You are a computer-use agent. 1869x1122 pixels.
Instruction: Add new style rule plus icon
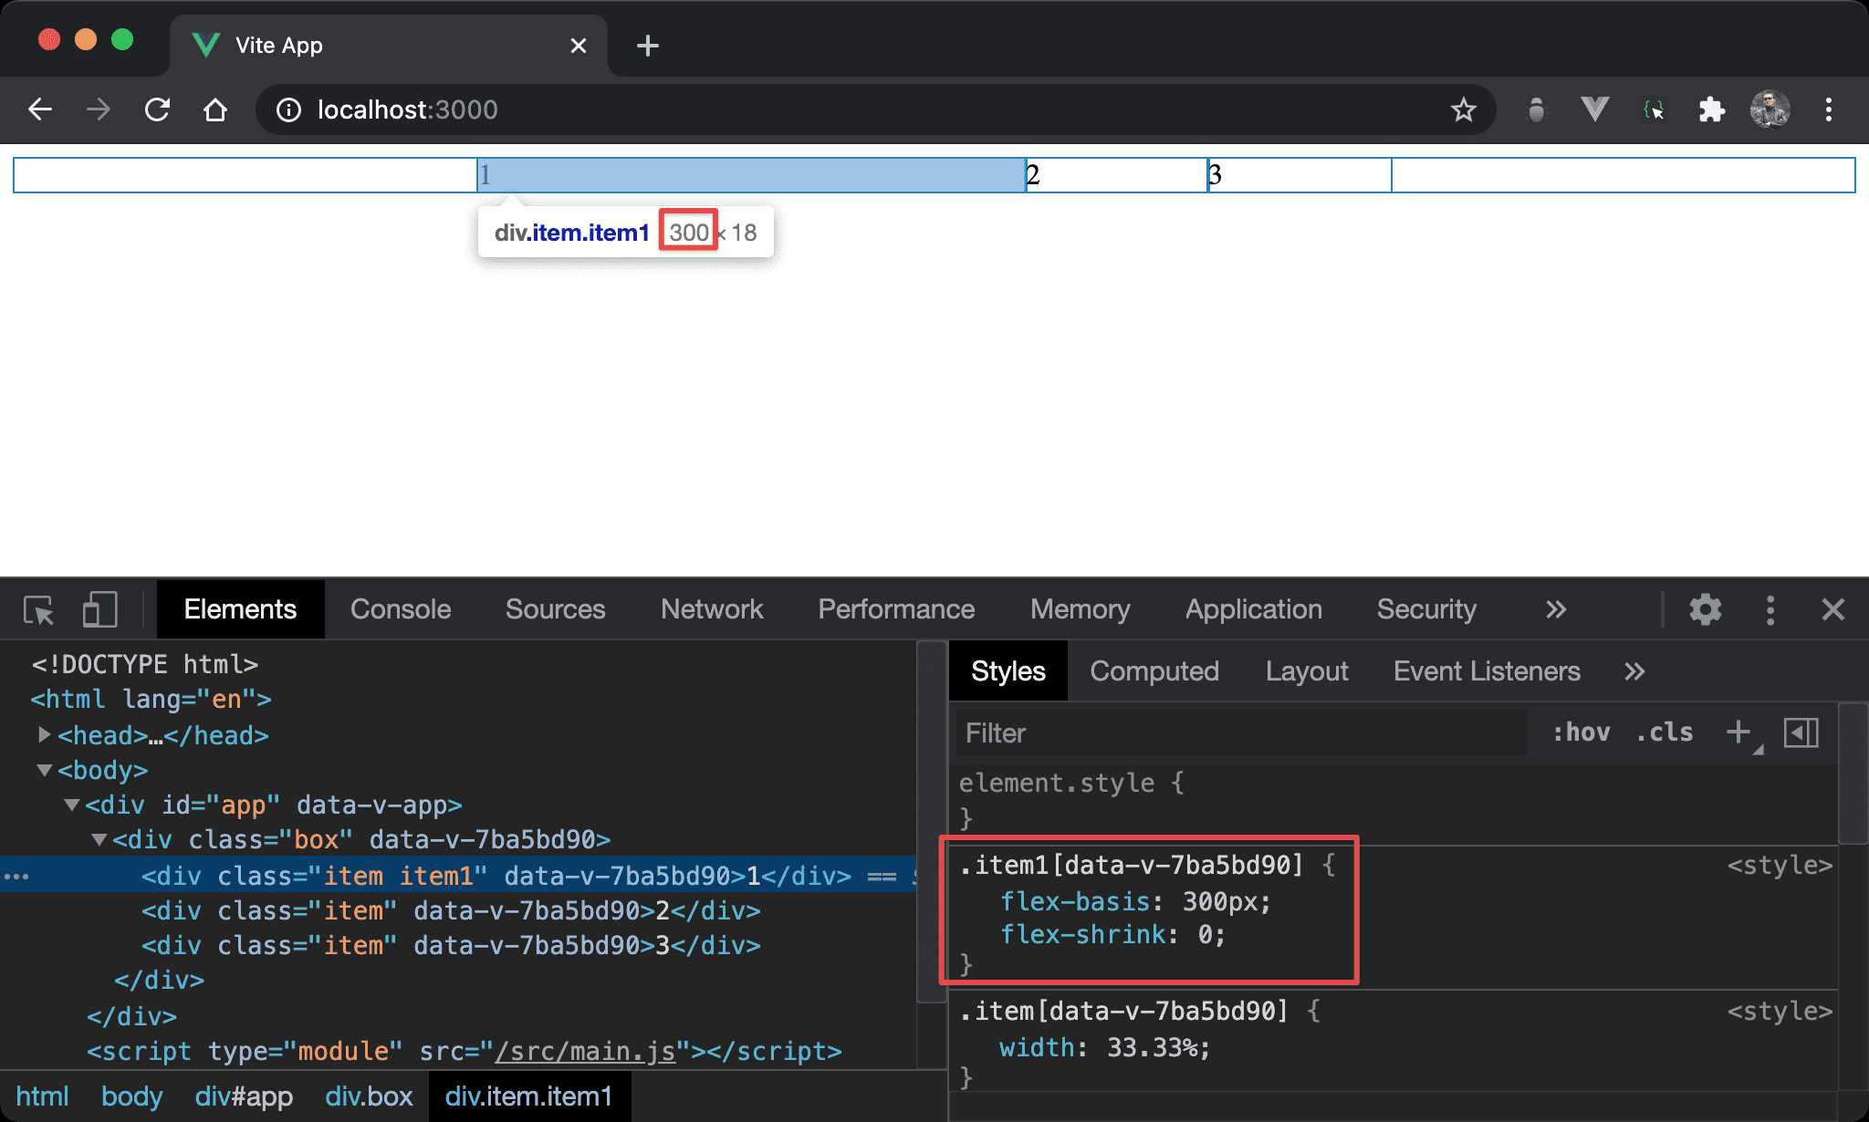point(1738,732)
